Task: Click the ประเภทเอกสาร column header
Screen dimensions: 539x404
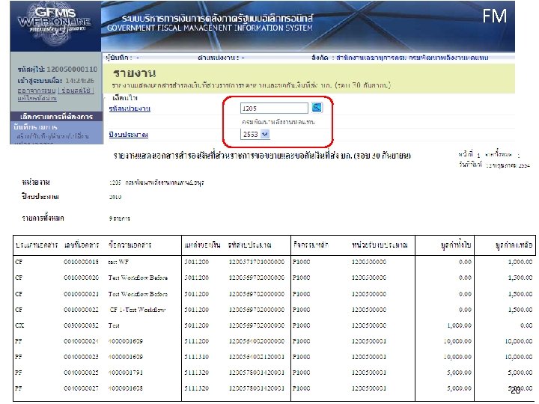Action: (x=37, y=245)
